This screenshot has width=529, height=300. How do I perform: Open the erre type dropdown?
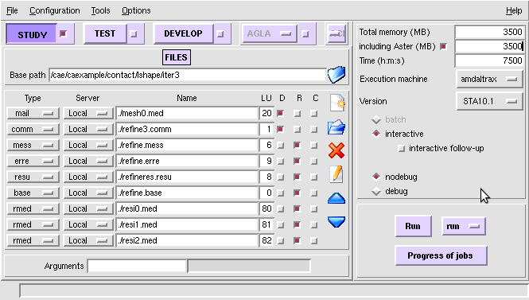pyautogui.click(x=33, y=161)
